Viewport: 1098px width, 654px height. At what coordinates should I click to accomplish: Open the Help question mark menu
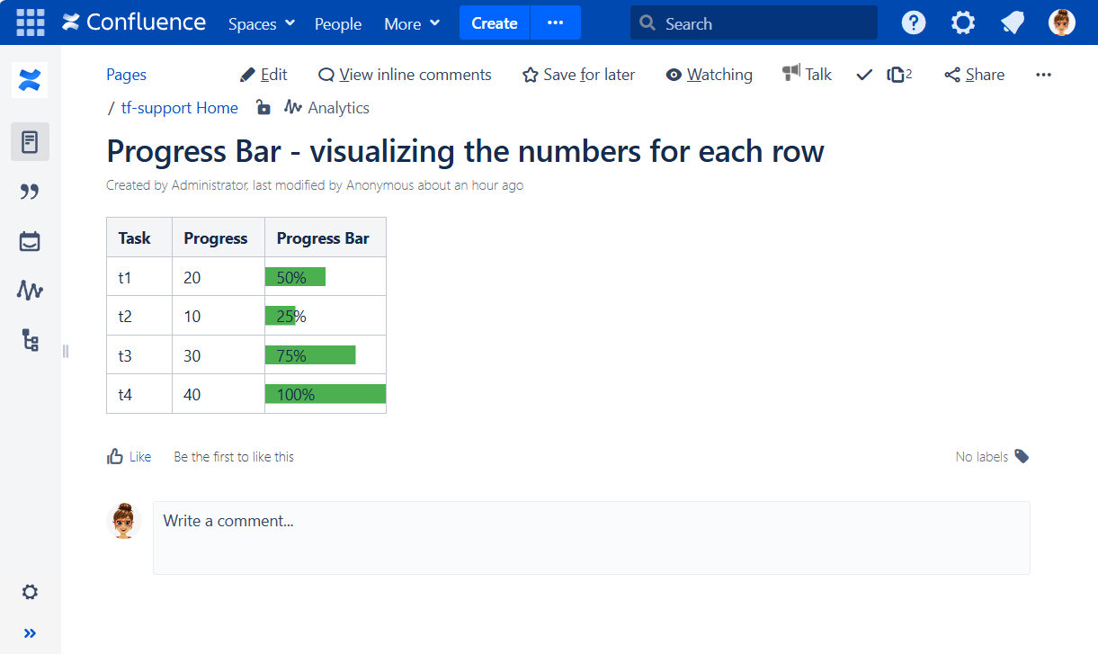point(914,22)
